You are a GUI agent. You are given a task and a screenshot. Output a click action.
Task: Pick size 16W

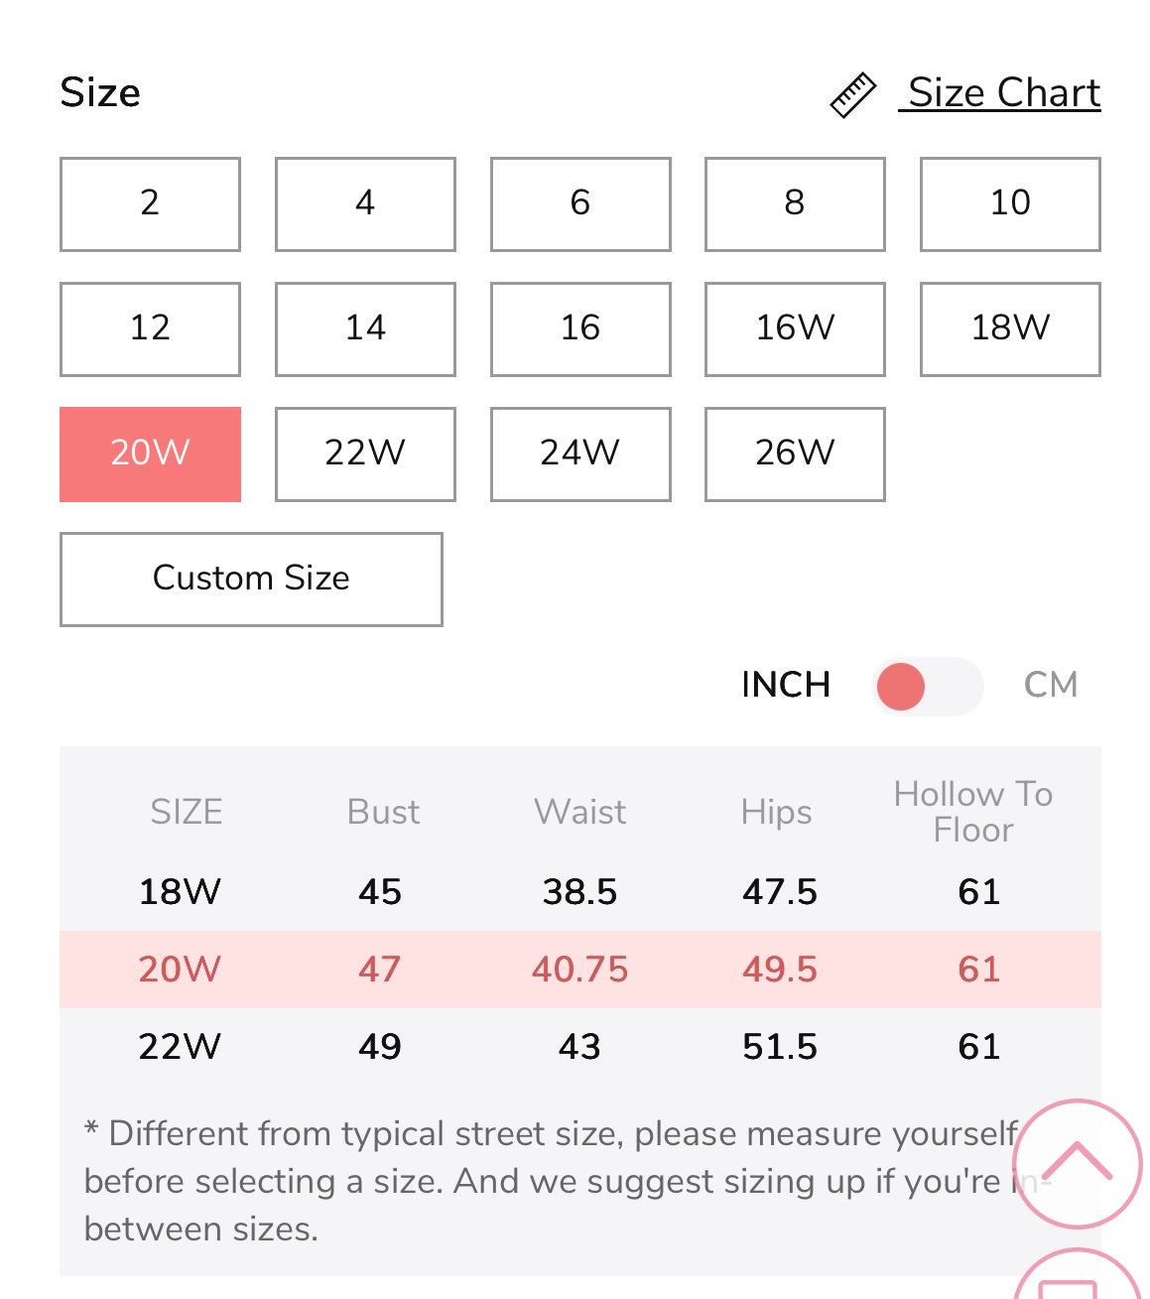795,328
